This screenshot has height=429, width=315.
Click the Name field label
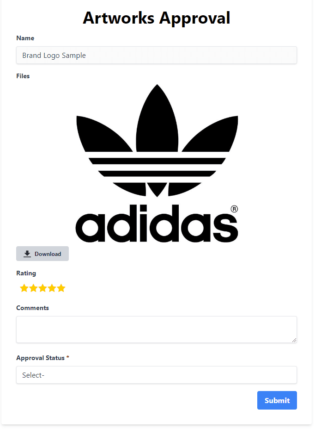[x=25, y=38]
